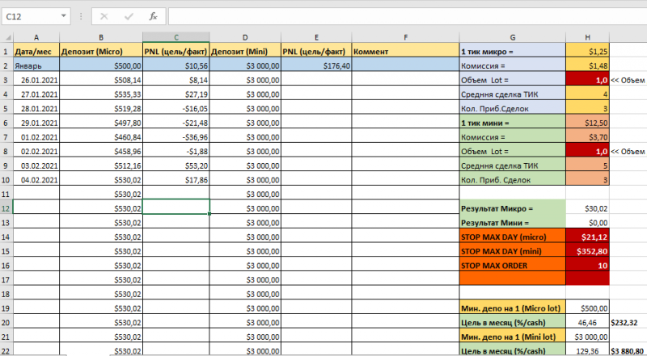647x356 pixels.
Task: Expand the Name Box dropdown arrow
Action: (x=64, y=16)
